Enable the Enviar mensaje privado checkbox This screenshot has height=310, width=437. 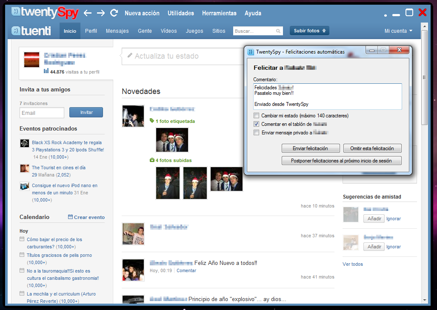pyautogui.click(x=257, y=133)
